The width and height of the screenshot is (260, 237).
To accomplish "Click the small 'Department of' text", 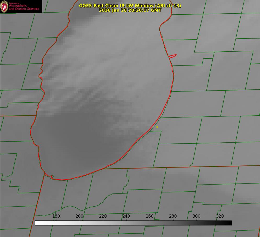I will click(14, 3).
